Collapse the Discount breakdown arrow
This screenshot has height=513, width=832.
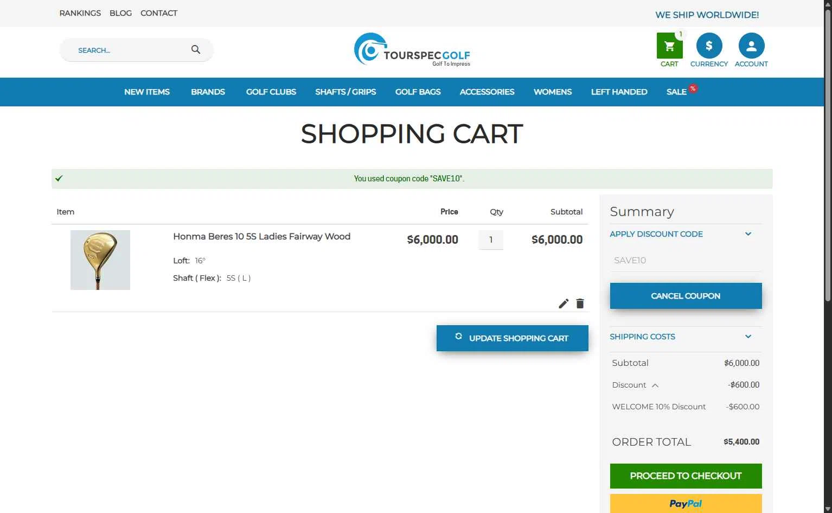(x=655, y=385)
